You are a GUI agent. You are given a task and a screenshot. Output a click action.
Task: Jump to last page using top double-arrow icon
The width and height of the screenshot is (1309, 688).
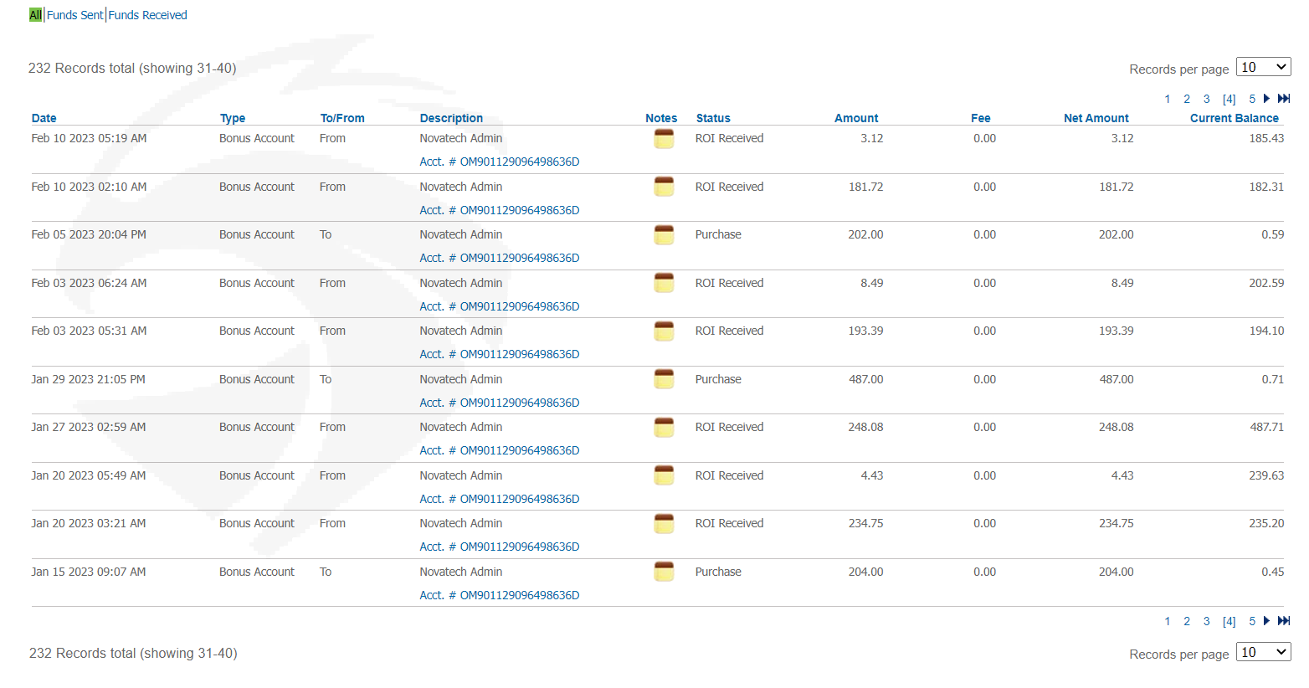(x=1284, y=99)
